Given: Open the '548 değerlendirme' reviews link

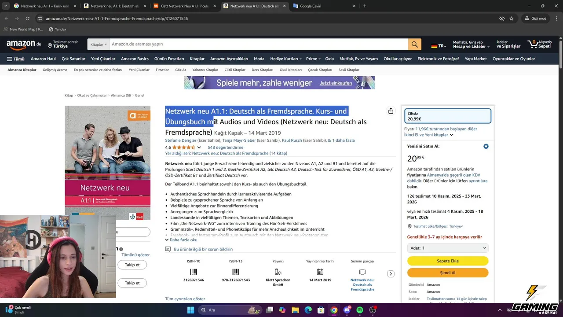Looking at the screenshot, I should pyautogui.click(x=226, y=147).
